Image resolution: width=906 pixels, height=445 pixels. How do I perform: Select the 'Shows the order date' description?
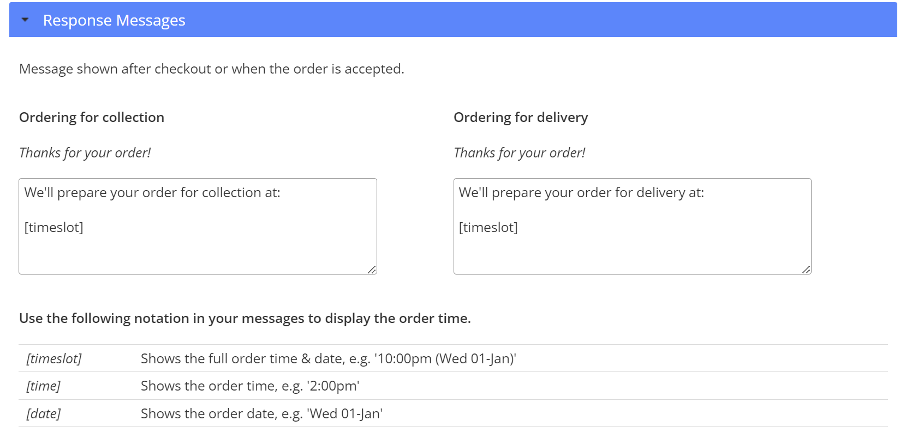[261, 413]
